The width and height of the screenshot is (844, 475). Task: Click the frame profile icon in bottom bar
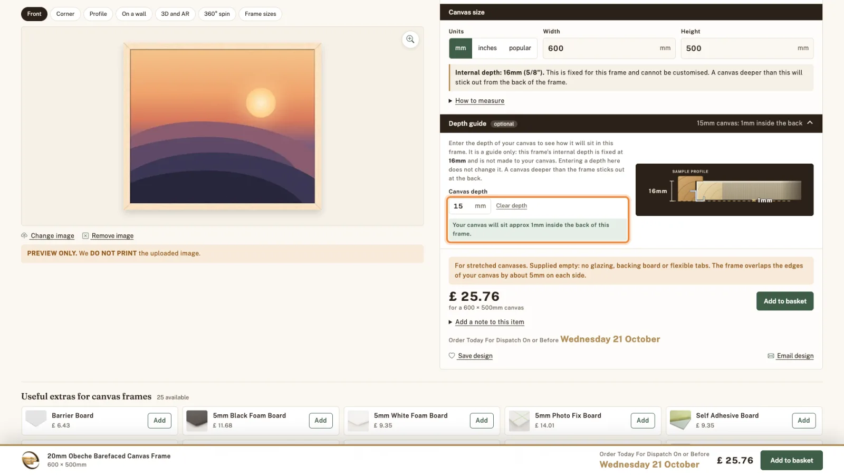coord(31,460)
